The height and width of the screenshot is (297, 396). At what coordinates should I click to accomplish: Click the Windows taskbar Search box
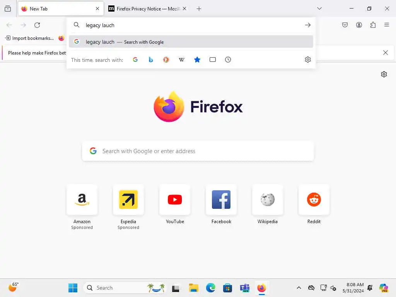click(x=125, y=288)
